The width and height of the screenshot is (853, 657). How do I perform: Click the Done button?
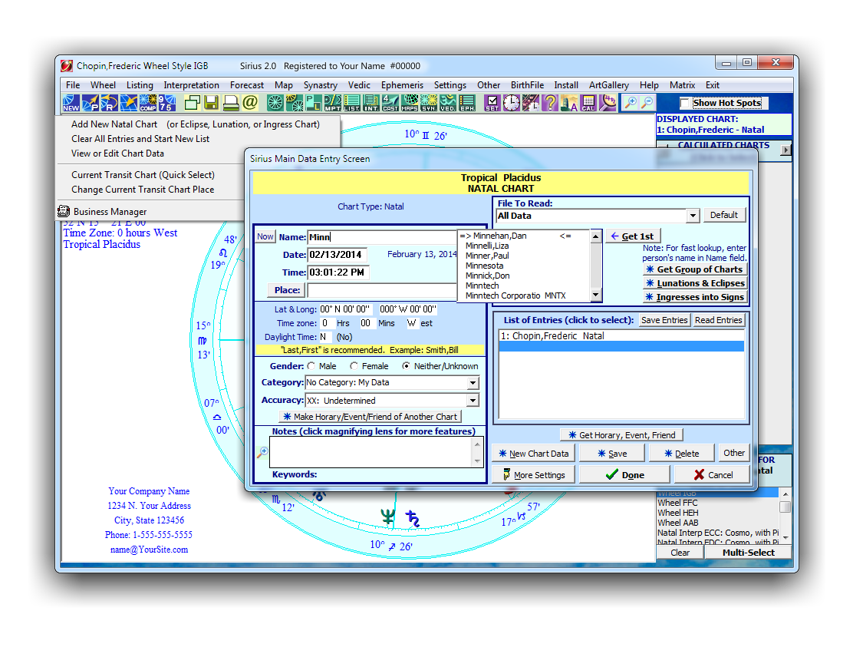[x=624, y=474]
